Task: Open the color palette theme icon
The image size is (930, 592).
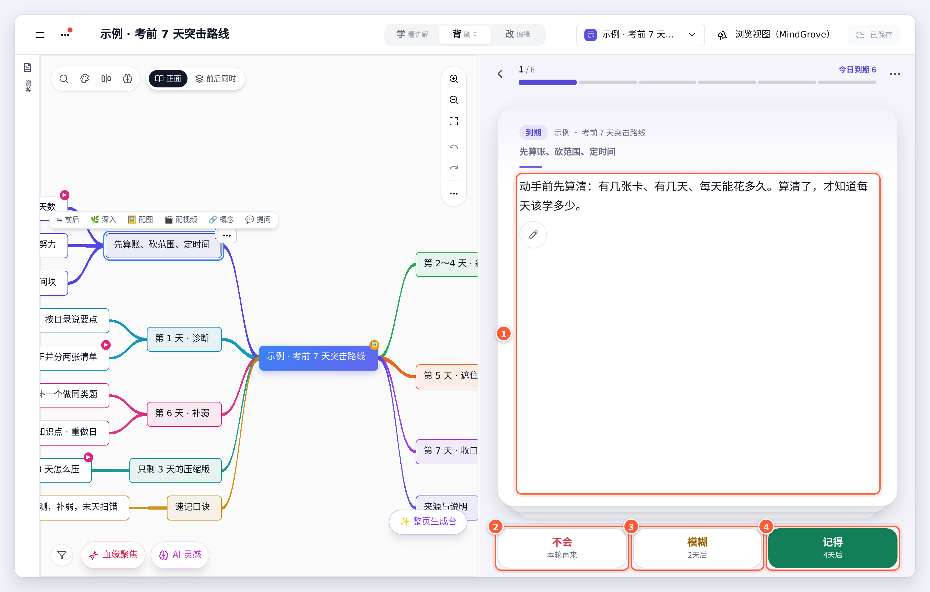Action: point(85,79)
